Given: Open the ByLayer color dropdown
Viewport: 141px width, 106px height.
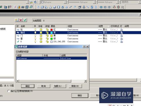Looking at the screenshot, I should pyautogui.click(x=54, y=2).
